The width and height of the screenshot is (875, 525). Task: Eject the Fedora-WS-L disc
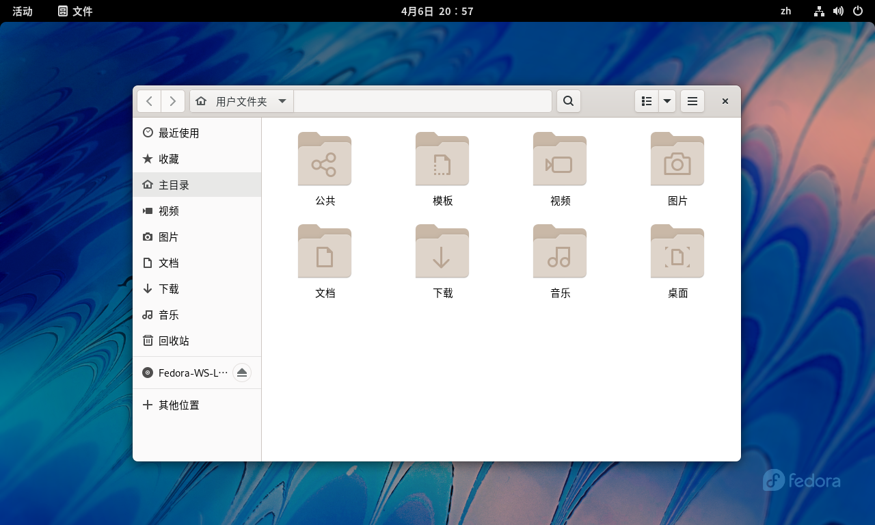click(x=242, y=373)
